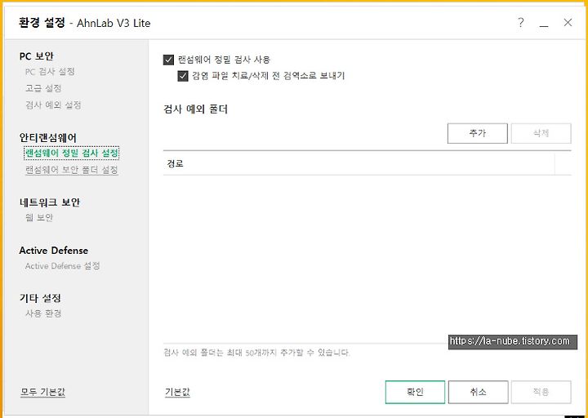588x418 pixels.
Task: Click the PC 보안 section heading
Action: pos(37,56)
